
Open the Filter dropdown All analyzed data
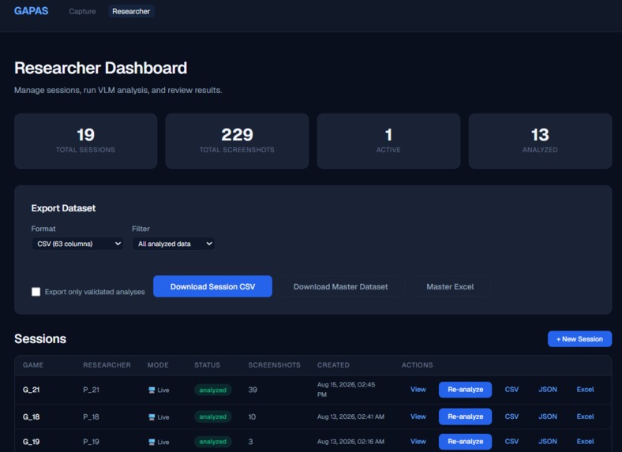(x=174, y=244)
